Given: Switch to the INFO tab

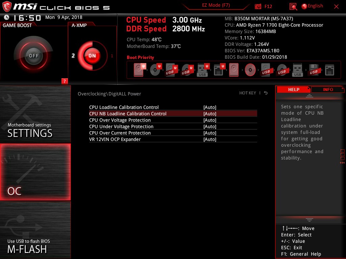Looking at the screenshot, I should tap(328, 89).
